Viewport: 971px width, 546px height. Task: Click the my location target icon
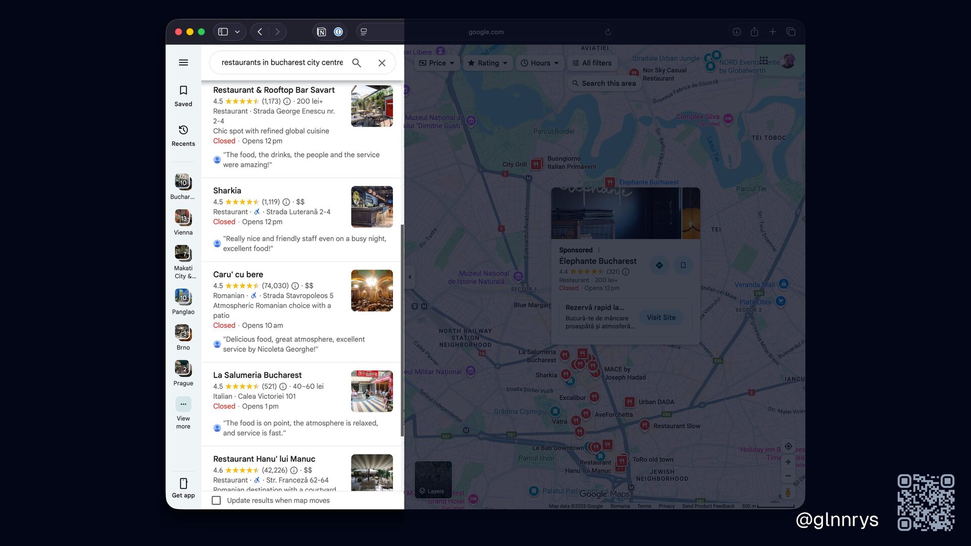click(x=788, y=446)
